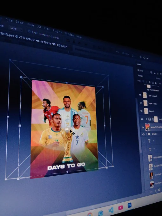The height and width of the screenshot is (216, 162).
Task: Expand the Group 2 folder
Action: (x=146, y=134)
